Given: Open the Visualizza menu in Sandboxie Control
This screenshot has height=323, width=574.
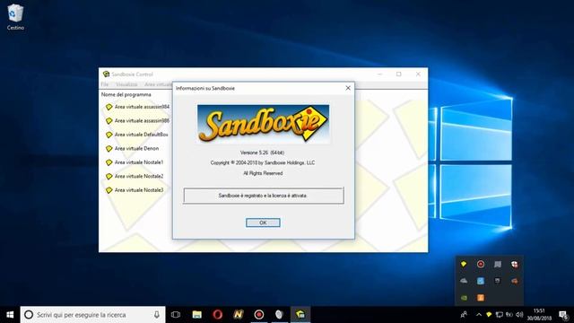Looking at the screenshot, I should (x=126, y=84).
